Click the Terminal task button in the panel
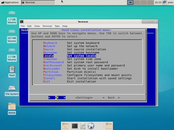 tap(38, 2)
